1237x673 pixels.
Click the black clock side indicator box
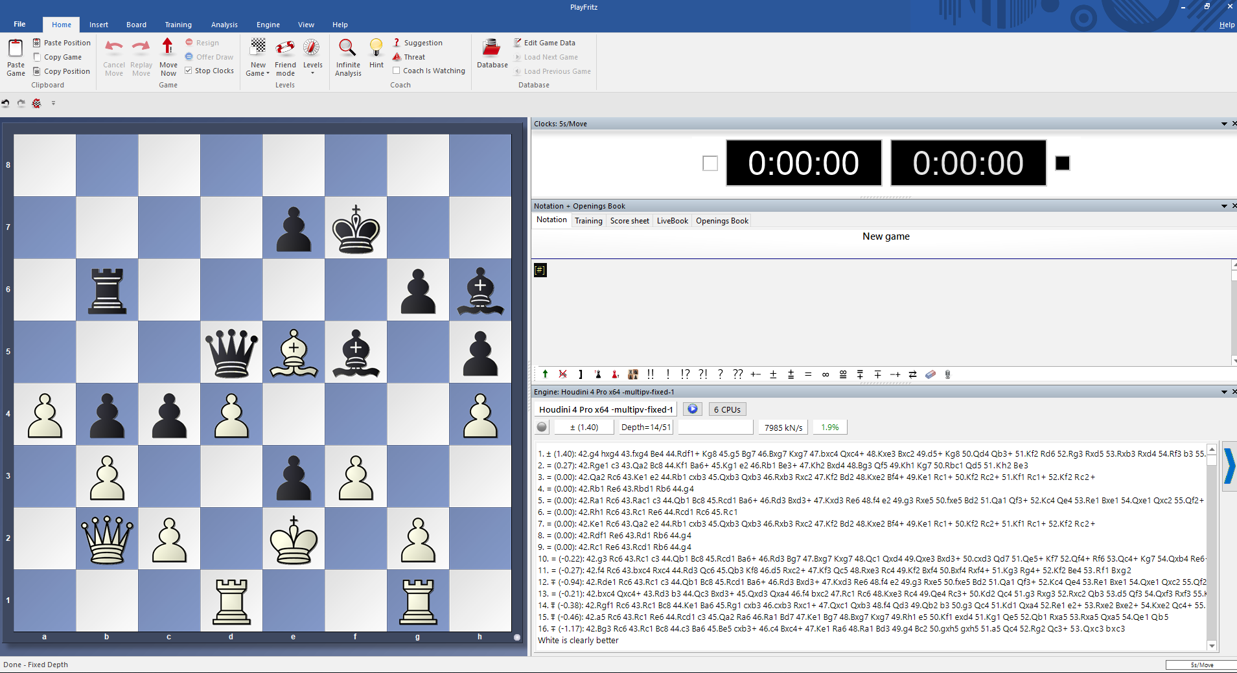tap(1063, 163)
